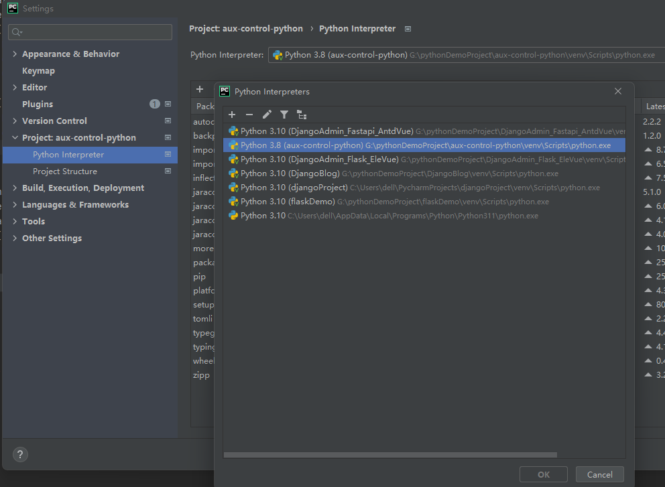Click latest version value 2.2.2
This screenshot has width=665, height=487.
click(x=652, y=122)
